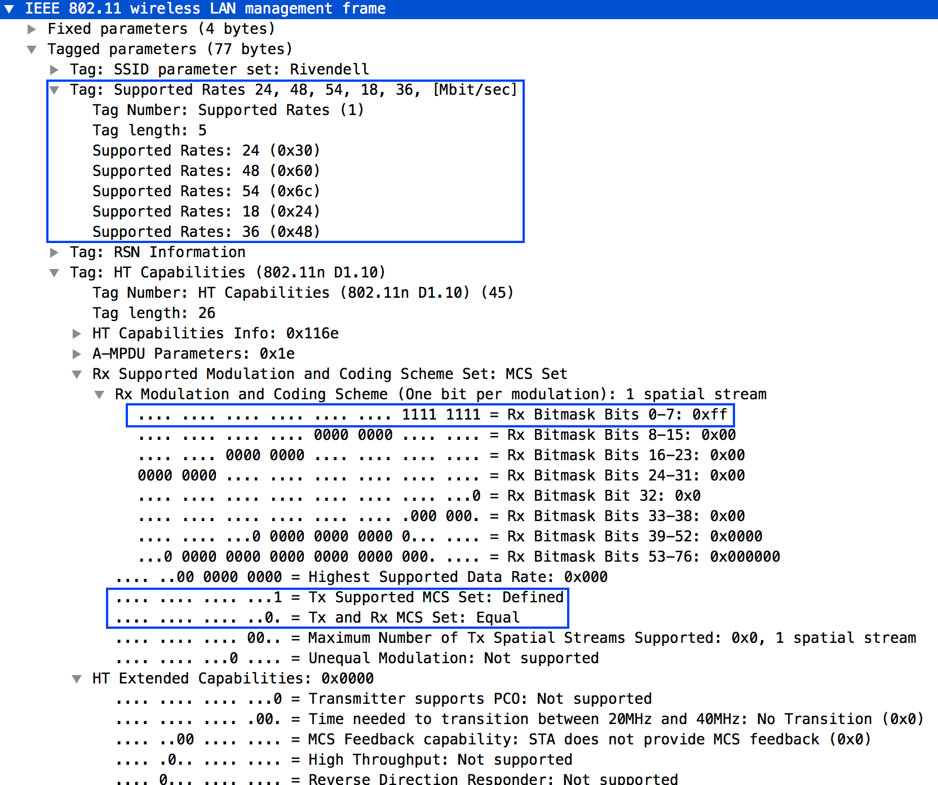Select 'High Throughput: Not supported' row
The image size is (938, 785).
[344, 760]
